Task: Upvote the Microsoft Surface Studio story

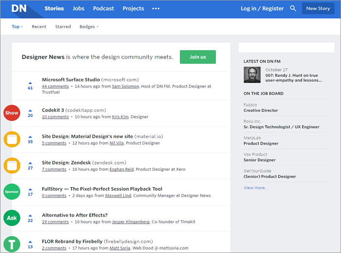Action: (30, 83)
